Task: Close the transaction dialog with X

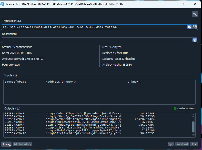Action: pyautogui.click(x=195, y=4)
